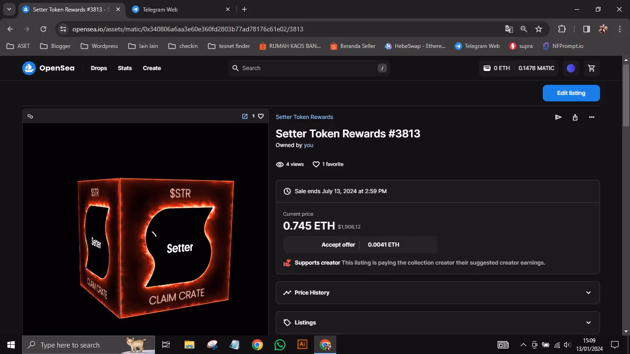Click the share icon for this item

coord(575,117)
